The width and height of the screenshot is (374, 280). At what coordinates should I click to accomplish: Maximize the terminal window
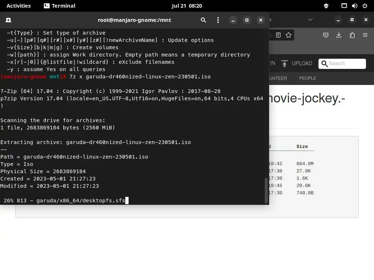(x=247, y=20)
